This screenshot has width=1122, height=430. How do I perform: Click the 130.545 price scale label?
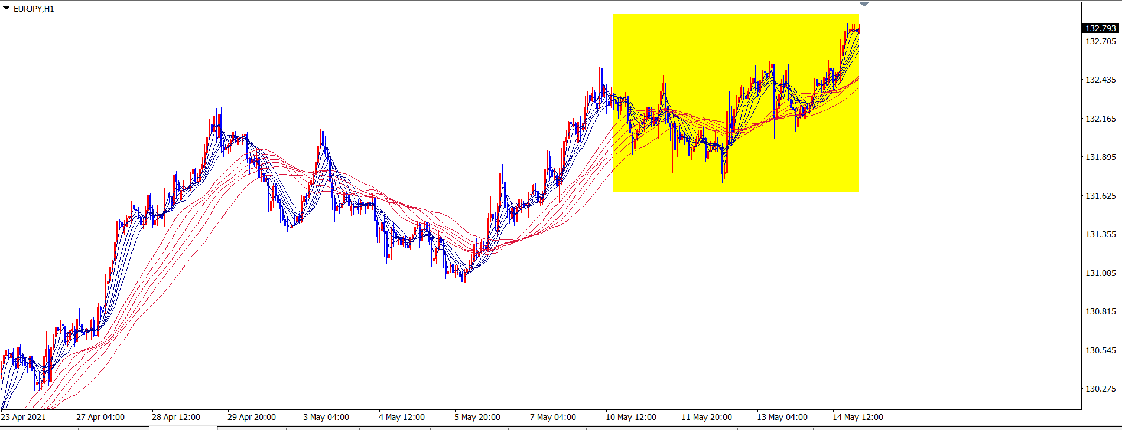tap(1100, 350)
